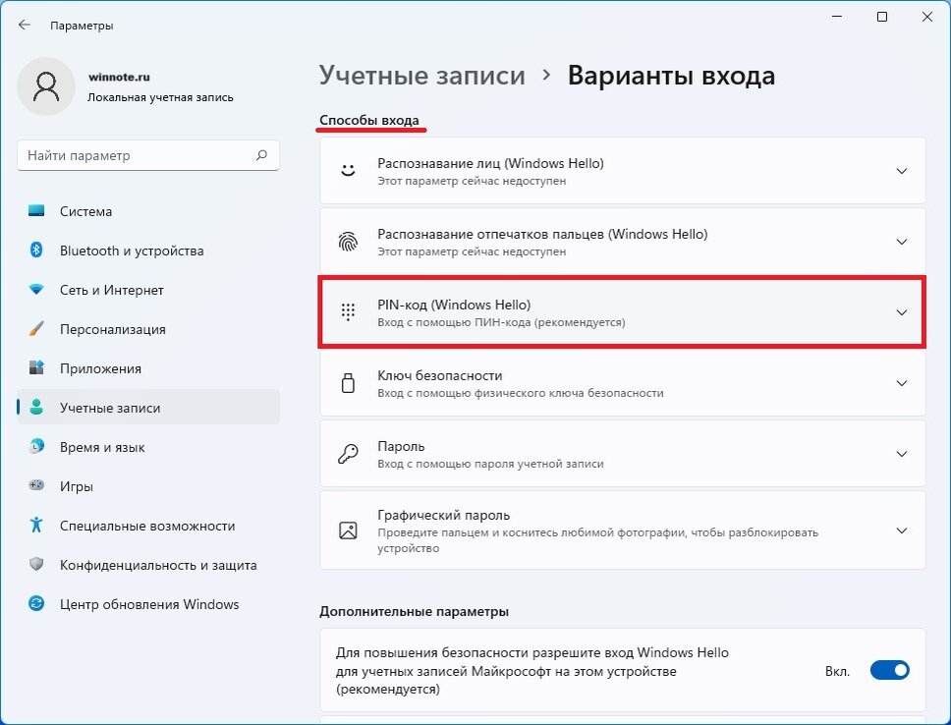
Task: Expand the PIN-код (Windows Hello) chevron
Action: pyautogui.click(x=902, y=312)
